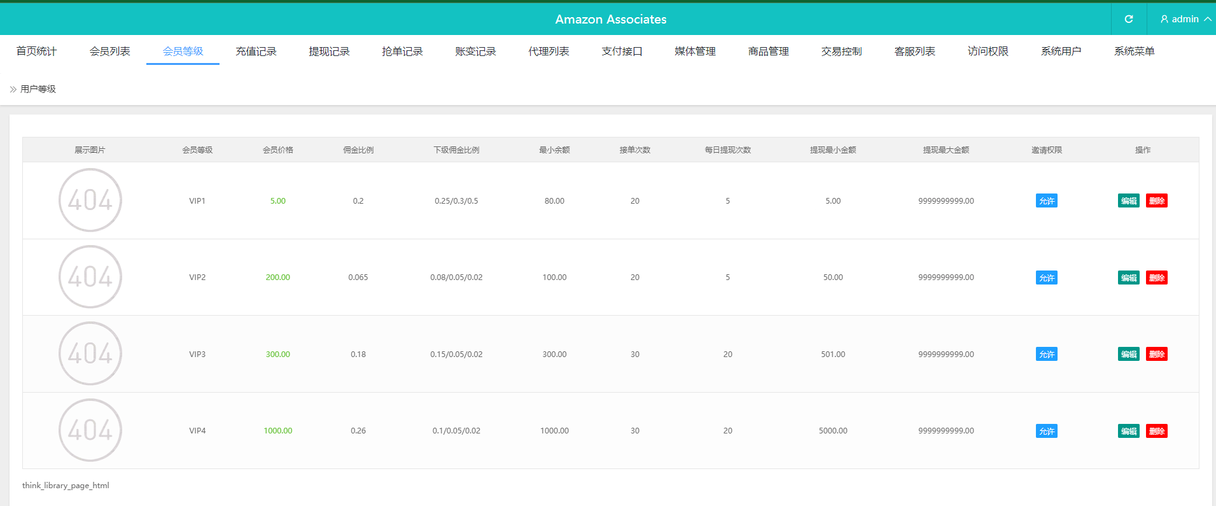Click the 404 image thumbnail for VIP2

90,277
